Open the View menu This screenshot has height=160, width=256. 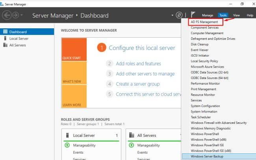[x=236, y=15]
